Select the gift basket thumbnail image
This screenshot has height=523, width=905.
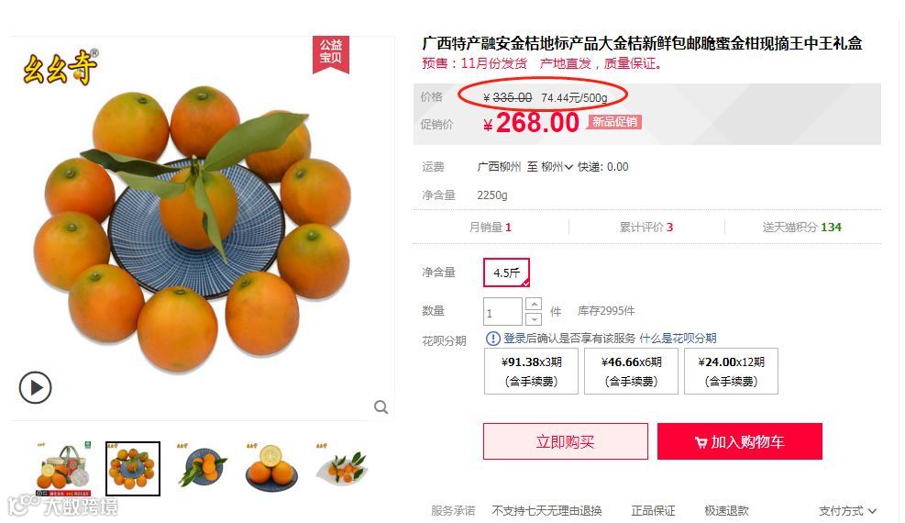pyautogui.click(x=63, y=469)
